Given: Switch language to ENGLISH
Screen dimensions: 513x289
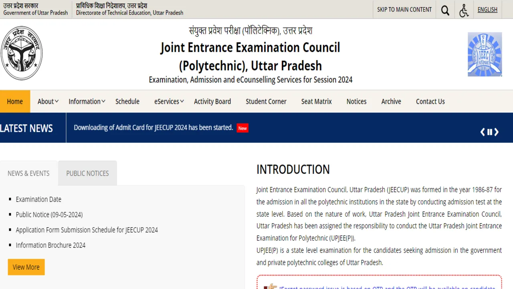Looking at the screenshot, I should pos(487,10).
